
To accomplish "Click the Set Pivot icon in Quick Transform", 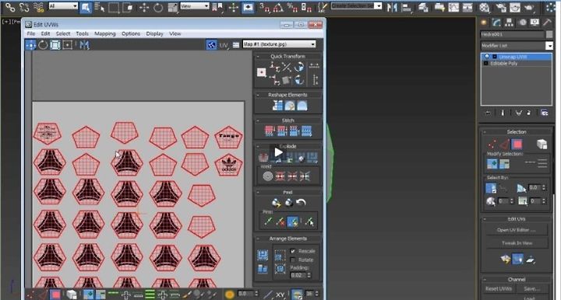I will coord(262,73).
